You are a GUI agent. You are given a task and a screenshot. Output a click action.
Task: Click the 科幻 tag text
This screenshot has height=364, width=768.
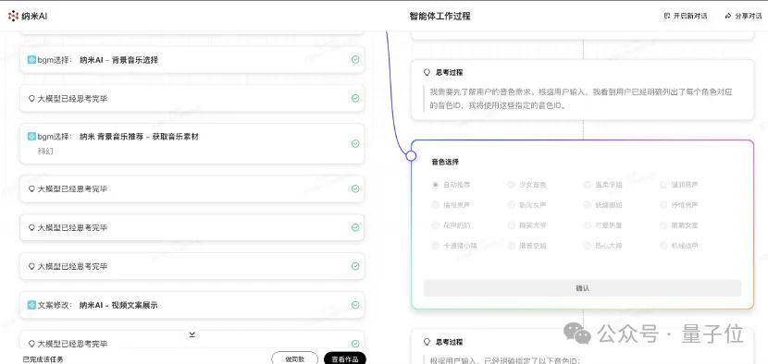tap(45, 152)
